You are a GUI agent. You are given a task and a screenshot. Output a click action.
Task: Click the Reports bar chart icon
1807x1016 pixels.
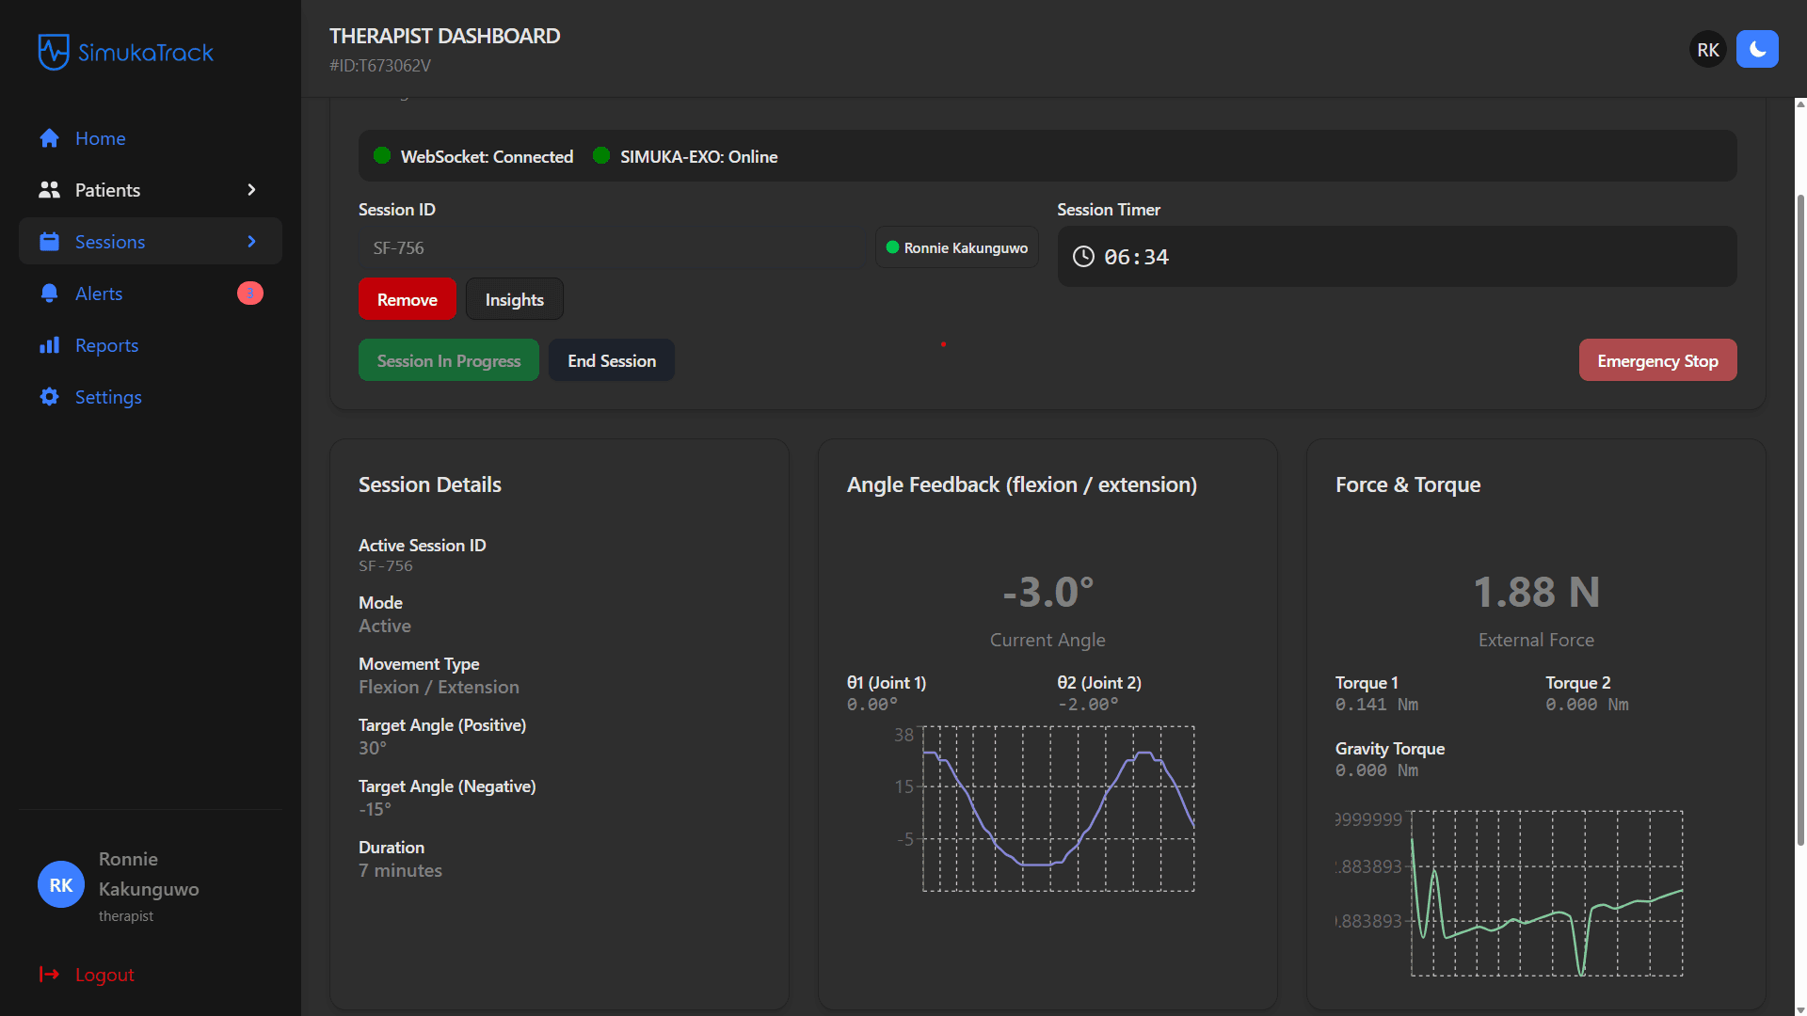(x=50, y=345)
